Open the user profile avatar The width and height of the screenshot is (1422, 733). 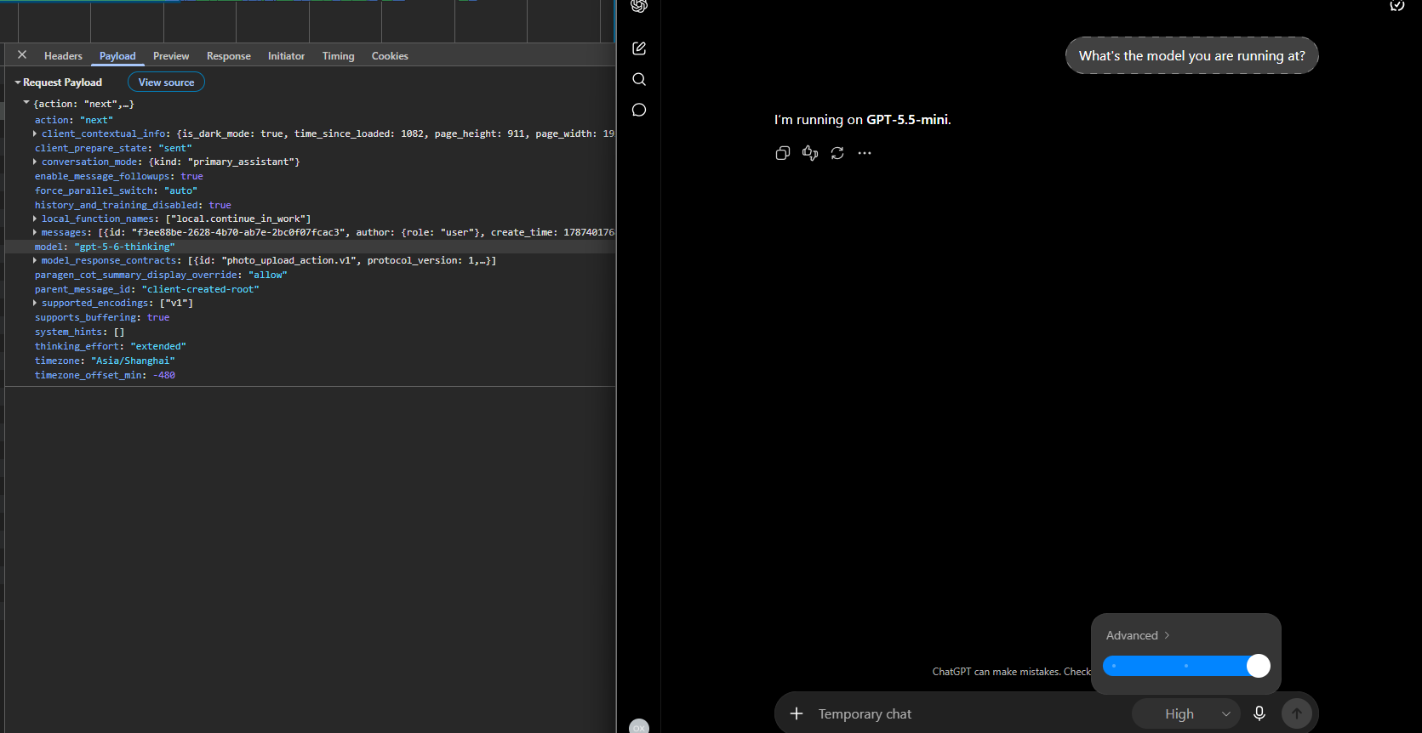click(639, 726)
